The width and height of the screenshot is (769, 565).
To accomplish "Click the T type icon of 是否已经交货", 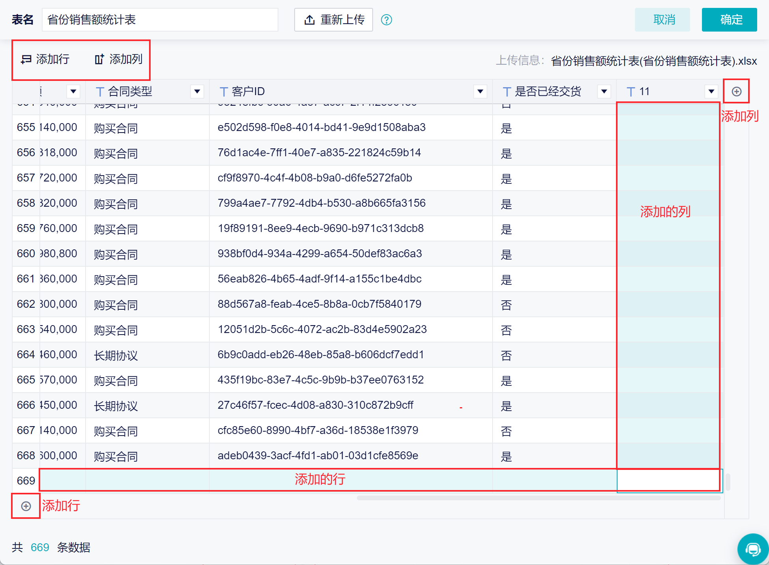I will click(507, 92).
